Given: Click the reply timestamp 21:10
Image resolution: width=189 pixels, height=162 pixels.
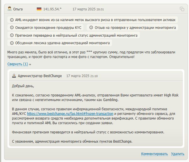Looking at the screenshot, I should click(x=94, y=76).
